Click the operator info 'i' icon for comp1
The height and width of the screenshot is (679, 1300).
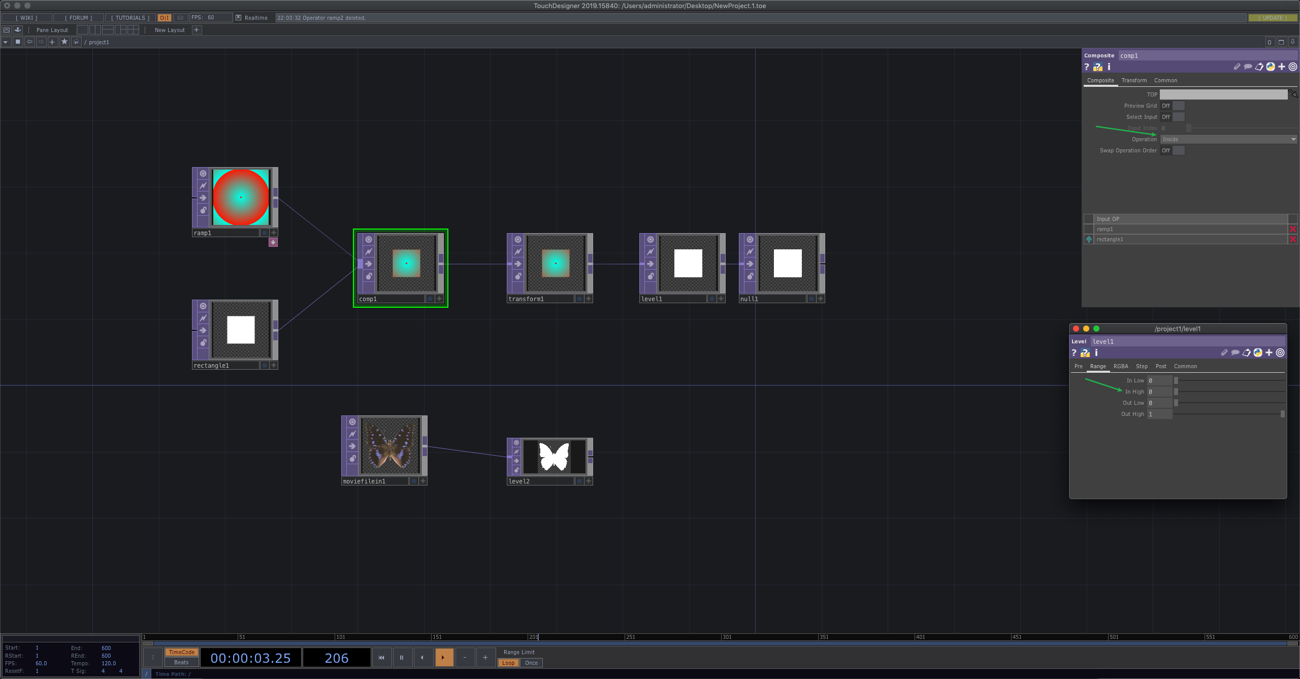pos(1109,67)
